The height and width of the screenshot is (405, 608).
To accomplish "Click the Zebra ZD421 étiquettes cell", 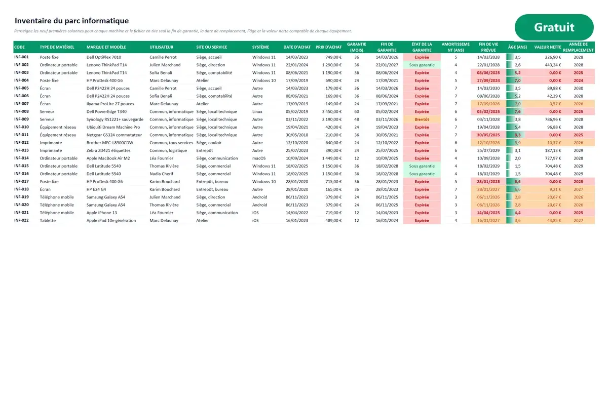I will (x=108, y=150).
